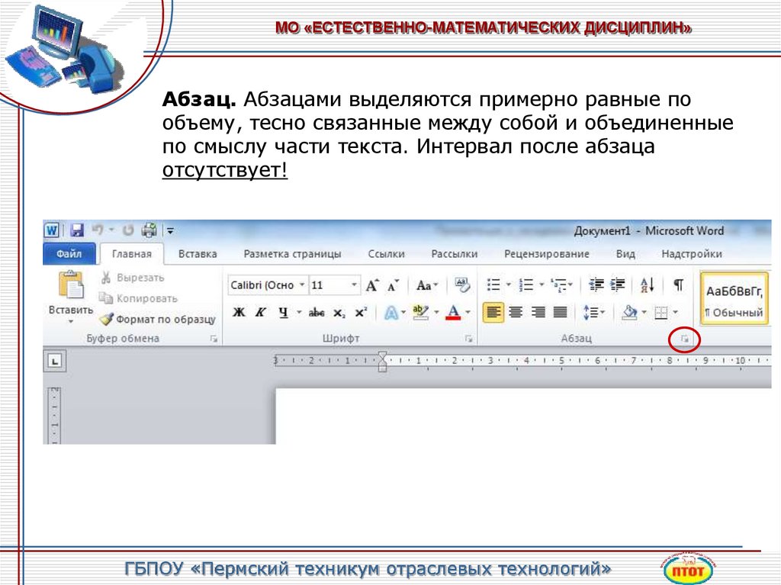
Task: Open underline style dropdown arrow
Action: coord(299,313)
